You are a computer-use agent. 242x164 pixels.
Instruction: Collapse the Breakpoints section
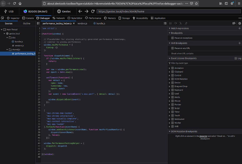(x=169, y=33)
